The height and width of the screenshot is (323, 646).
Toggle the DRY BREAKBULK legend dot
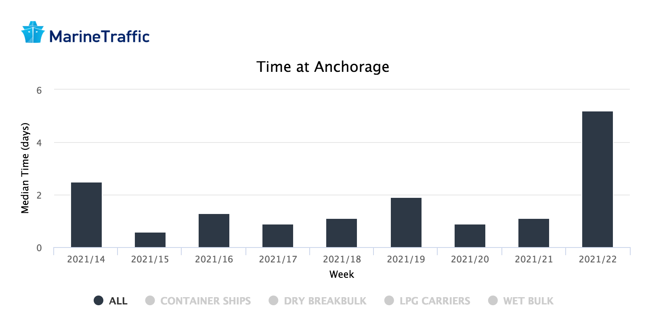coord(273,300)
